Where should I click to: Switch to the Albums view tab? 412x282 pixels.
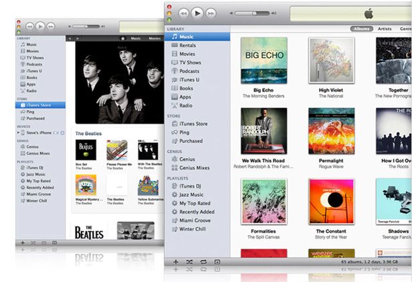point(362,29)
